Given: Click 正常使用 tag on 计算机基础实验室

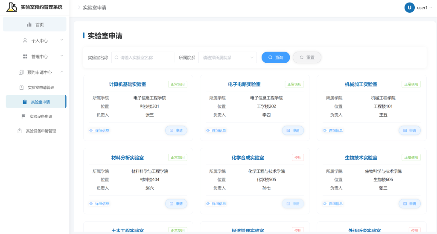Looking at the screenshot, I should tap(178, 84).
